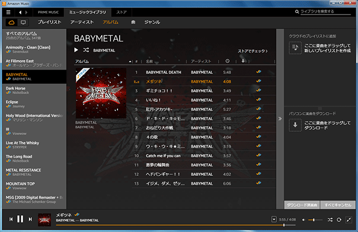This screenshot has width=358, height=232.
Task: Select the いいね！ track
Action: point(204,100)
